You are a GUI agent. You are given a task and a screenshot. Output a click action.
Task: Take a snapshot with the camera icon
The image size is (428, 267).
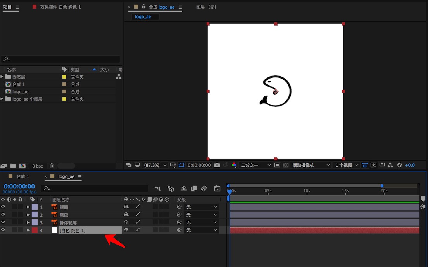point(217,165)
